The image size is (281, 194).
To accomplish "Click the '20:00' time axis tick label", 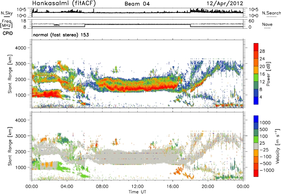I will [x=208, y=187].
